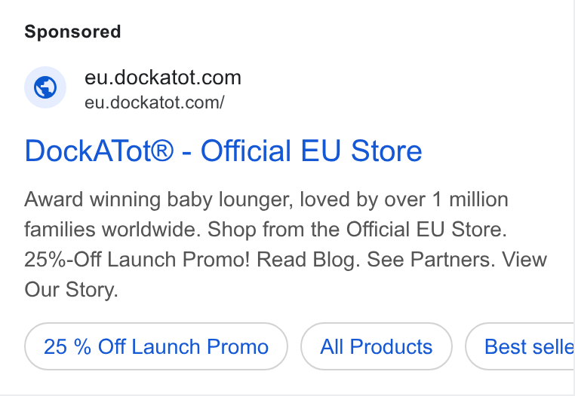Click the 'Our Story.' text in description
Viewport: 575px width, 396px height.
pyautogui.click(x=71, y=290)
